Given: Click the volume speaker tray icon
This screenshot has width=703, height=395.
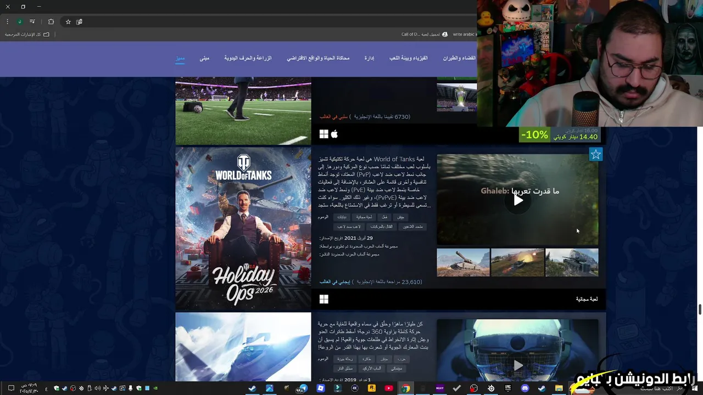Looking at the screenshot, I should click(x=97, y=388).
